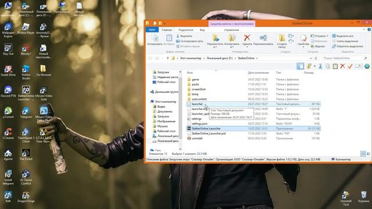Click the orange checkmark toolbar icon
This screenshot has width=372, height=209.
(350, 66)
